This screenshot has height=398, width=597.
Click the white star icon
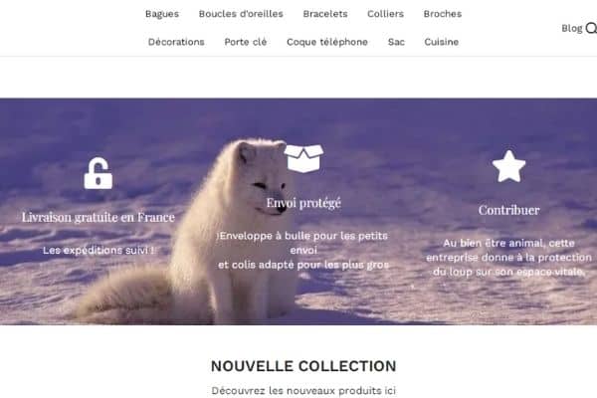tap(508, 166)
